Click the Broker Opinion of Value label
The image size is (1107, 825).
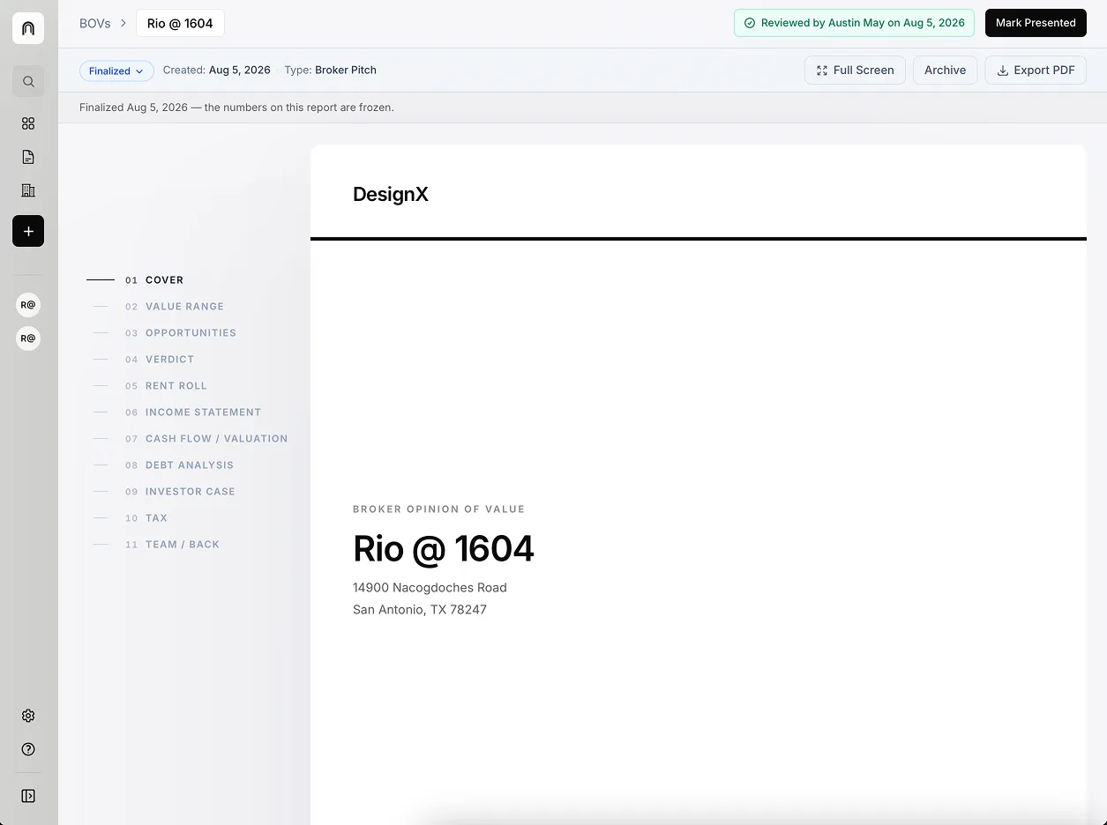tap(438, 509)
